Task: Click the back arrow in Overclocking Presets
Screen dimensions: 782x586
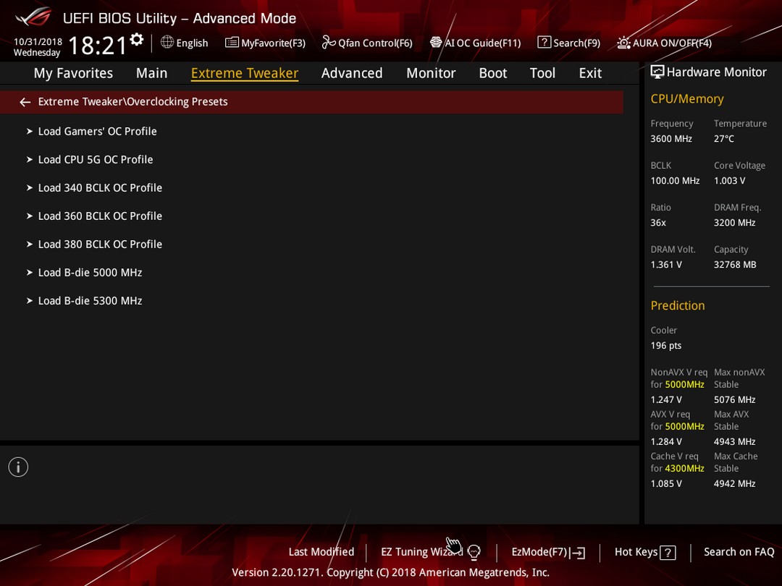Action: pyautogui.click(x=25, y=102)
